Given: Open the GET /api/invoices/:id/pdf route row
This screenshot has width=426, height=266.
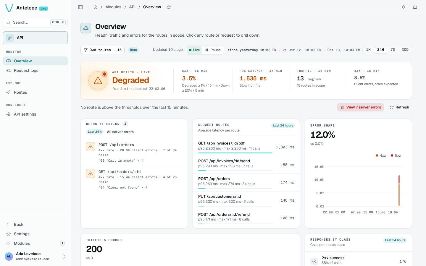Looking at the screenshot, I should click(x=246, y=147).
